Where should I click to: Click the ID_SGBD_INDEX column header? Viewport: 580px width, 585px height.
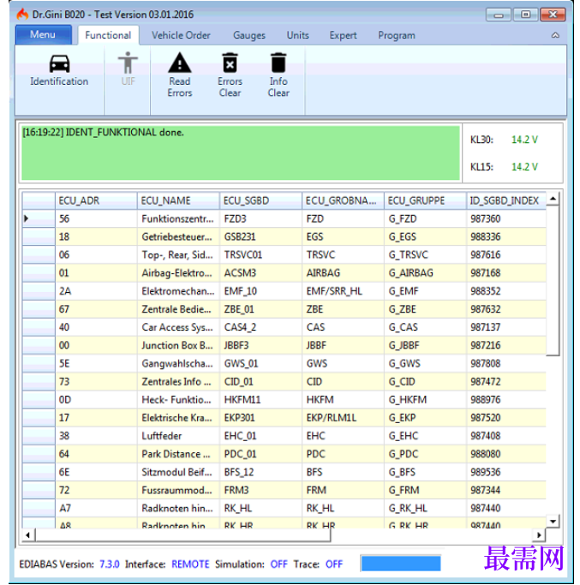pos(505,200)
